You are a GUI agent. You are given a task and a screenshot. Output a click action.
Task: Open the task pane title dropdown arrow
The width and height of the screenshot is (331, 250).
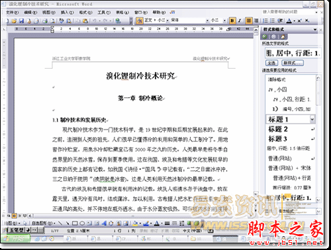(x=315, y=30)
